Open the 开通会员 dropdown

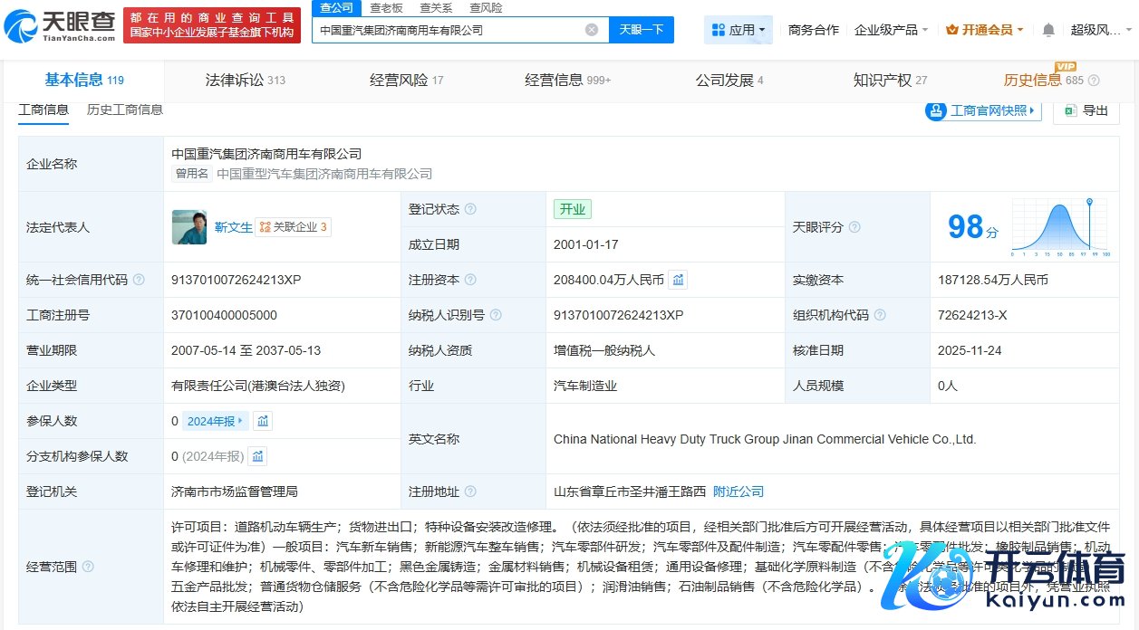pyautogui.click(x=984, y=30)
